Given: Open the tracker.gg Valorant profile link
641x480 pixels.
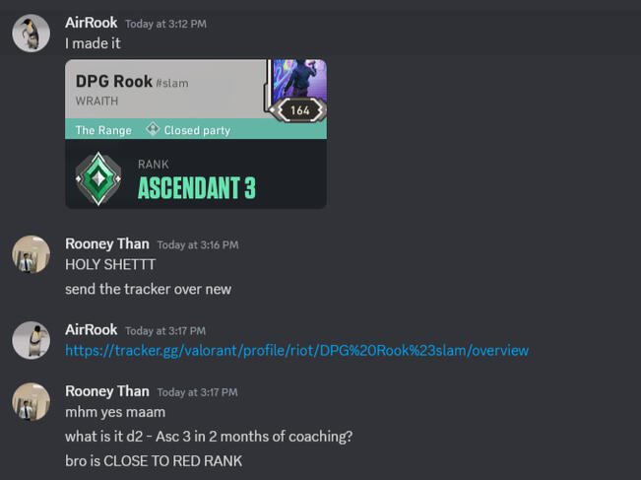Looking at the screenshot, I should [x=296, y=351].
